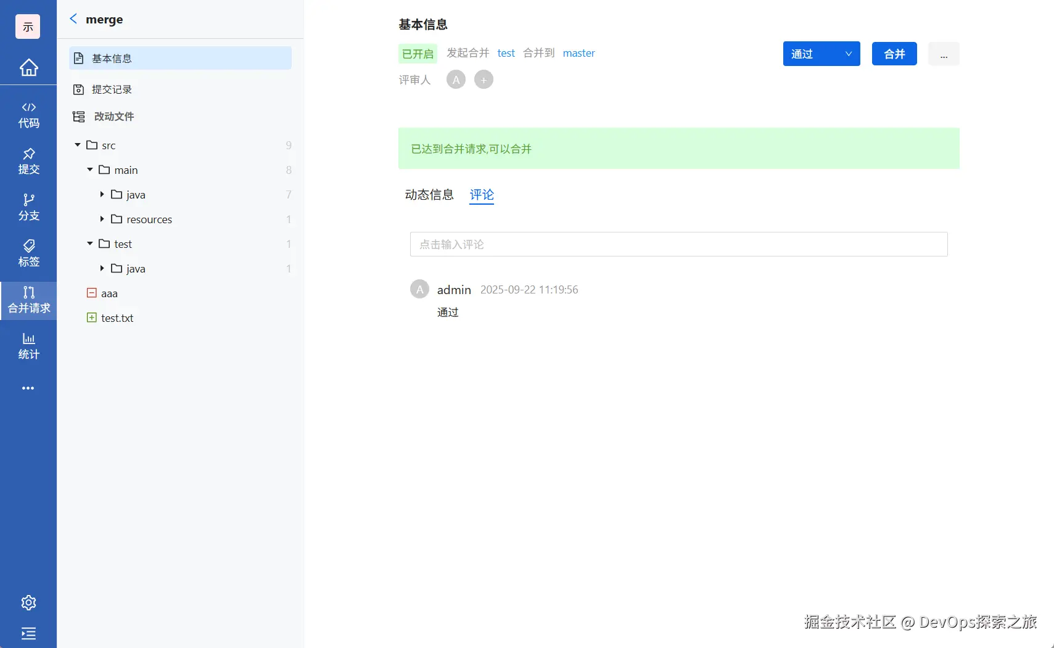This screenshot has height=648, width=1054.
Task: Open settings gear in sidebar
Action: (x=28, y=602)
